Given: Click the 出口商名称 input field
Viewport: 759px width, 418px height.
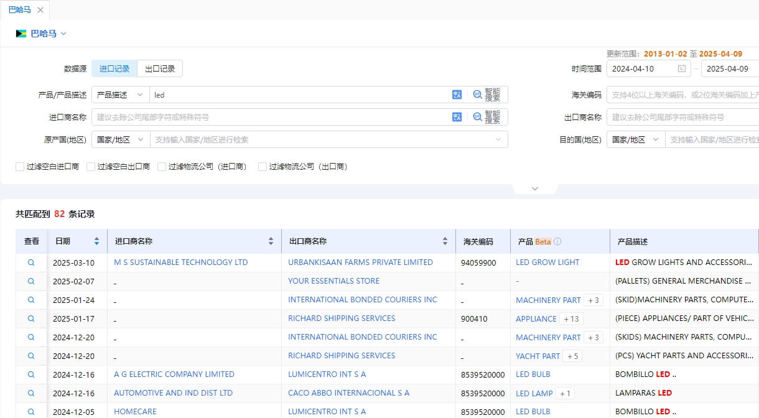Looking at the screenshot, I should [x=683, y=117].
